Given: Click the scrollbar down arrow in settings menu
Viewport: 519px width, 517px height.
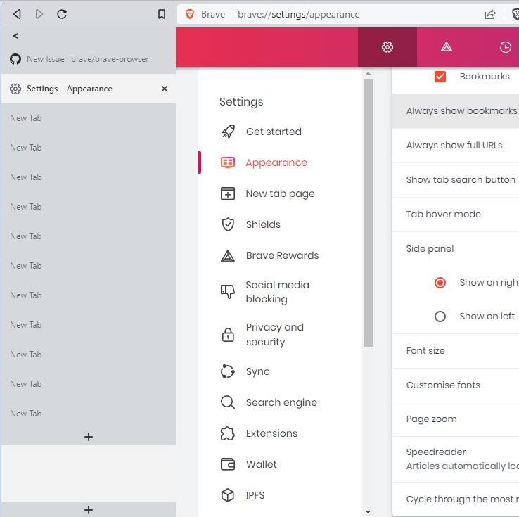Looking at the screenshot, I should [368, 511].
